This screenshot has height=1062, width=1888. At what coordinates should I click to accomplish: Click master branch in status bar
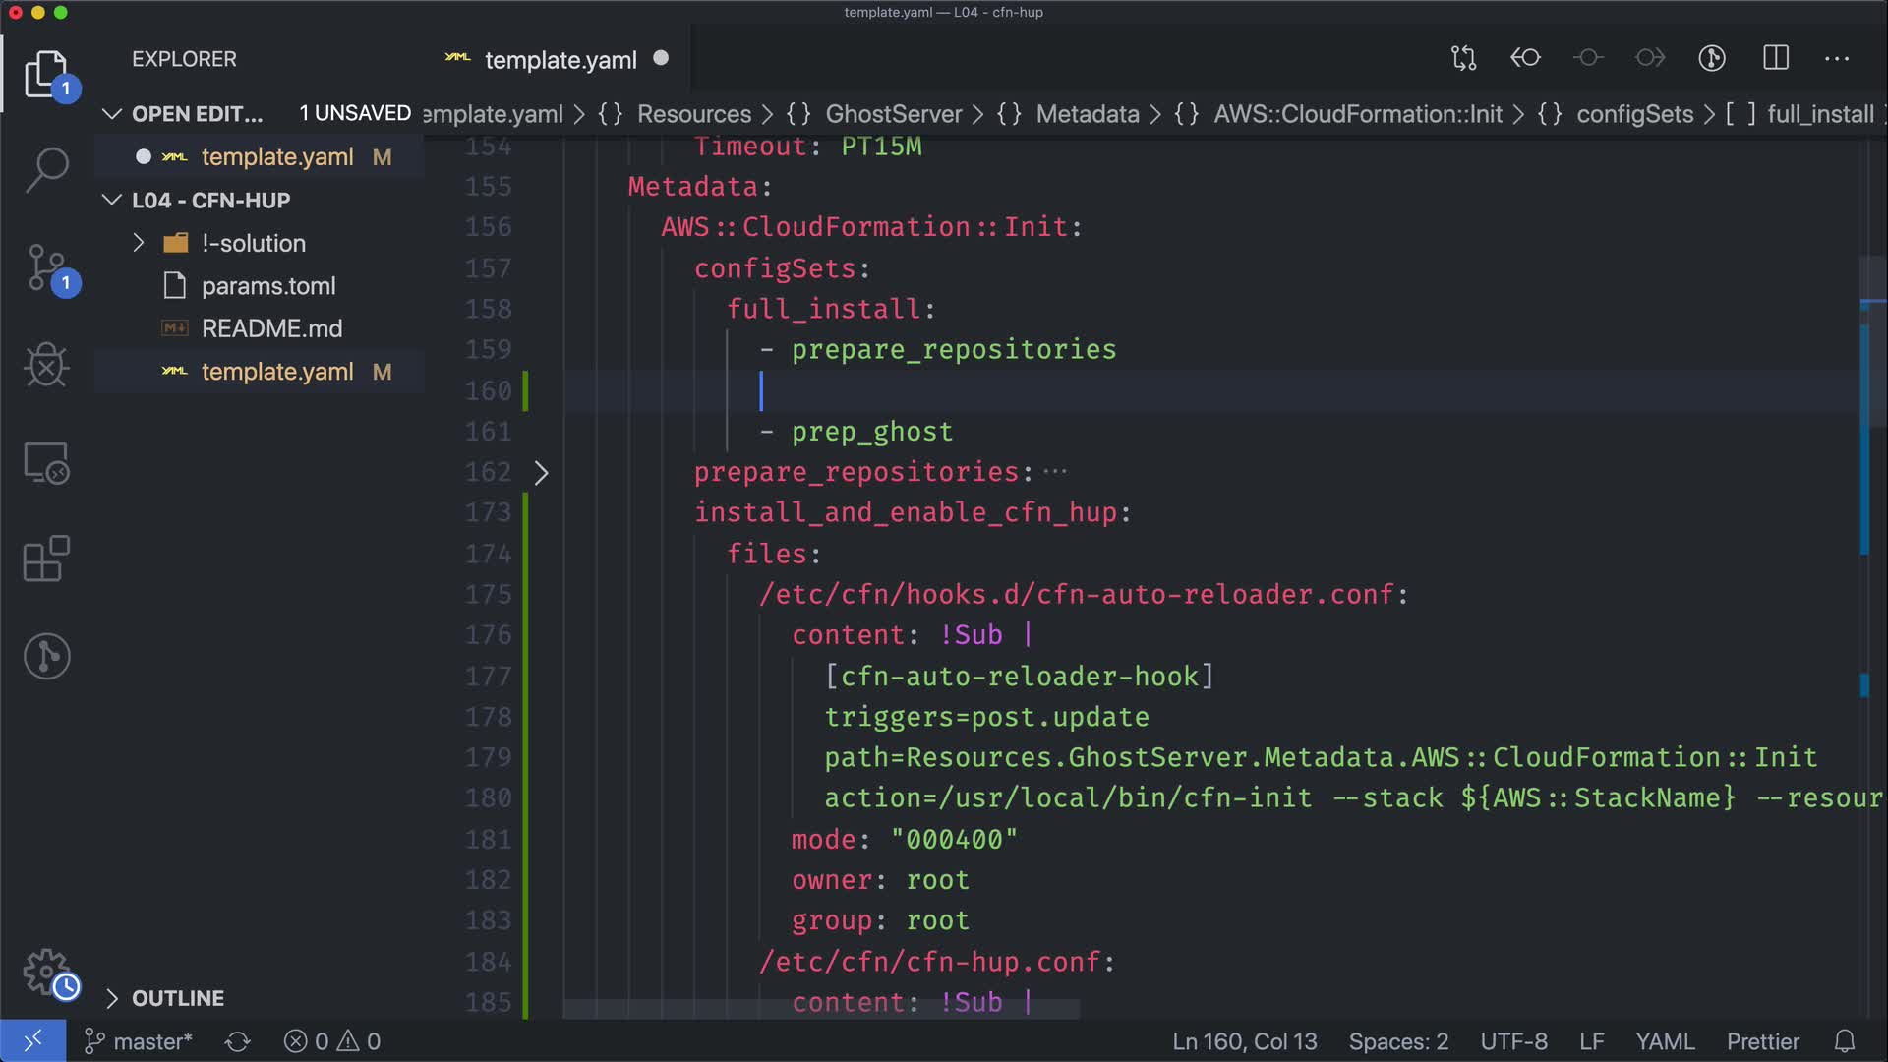(x=139, y=1041)
